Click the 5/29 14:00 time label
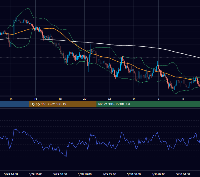 click(x=11, y=174)
